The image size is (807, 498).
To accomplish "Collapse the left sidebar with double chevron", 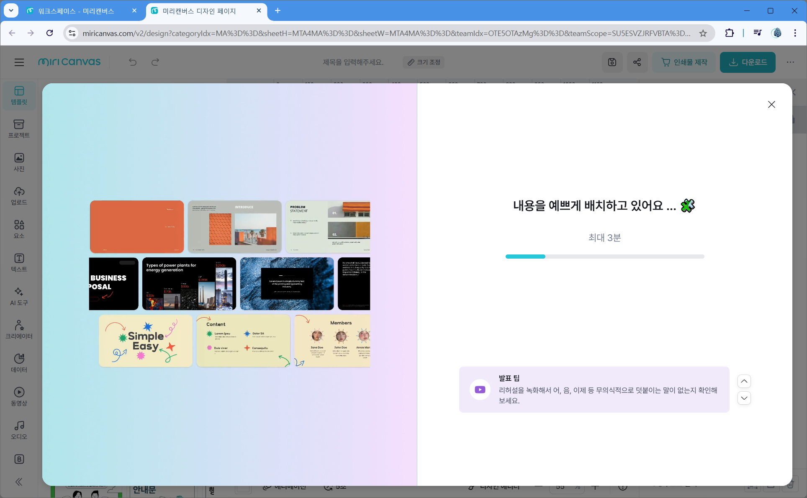I will pyautogui.click(x=19, y=482).
